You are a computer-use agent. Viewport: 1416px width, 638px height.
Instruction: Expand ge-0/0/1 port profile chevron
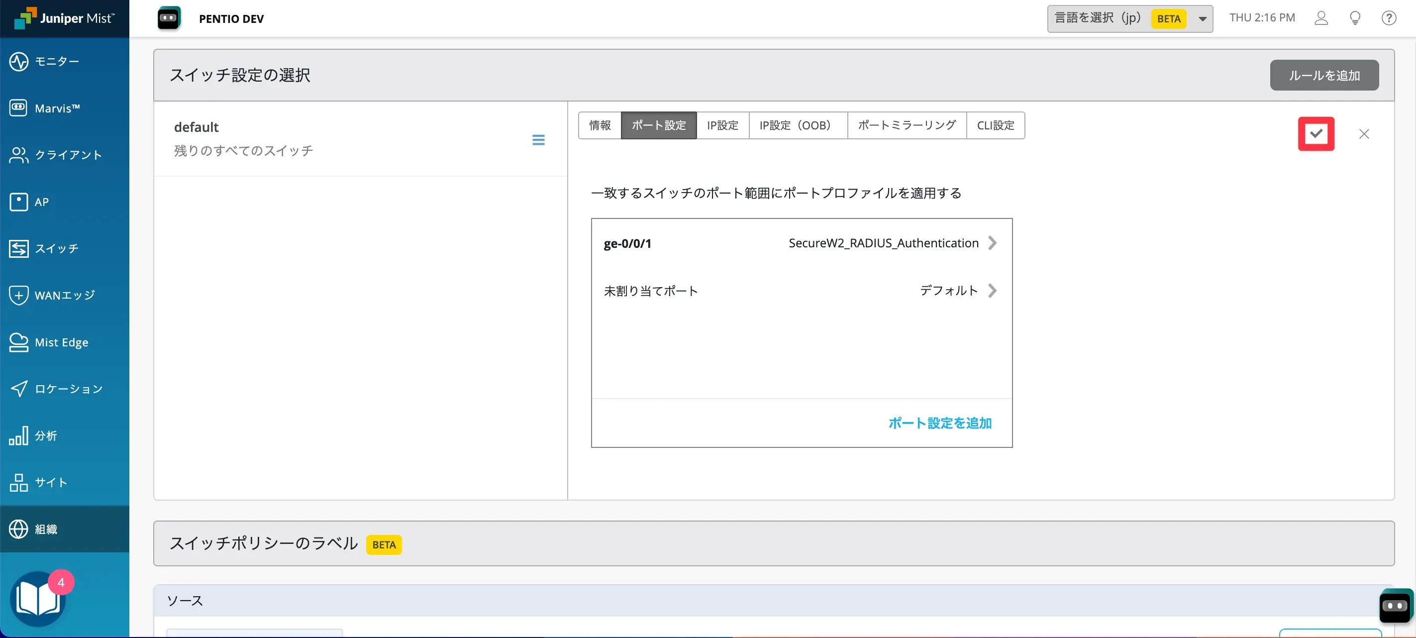pos(992,243)
